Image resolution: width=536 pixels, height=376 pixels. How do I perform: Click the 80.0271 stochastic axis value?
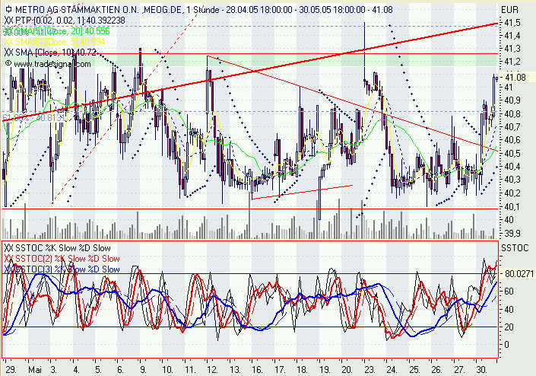click(x=519, y=274)
